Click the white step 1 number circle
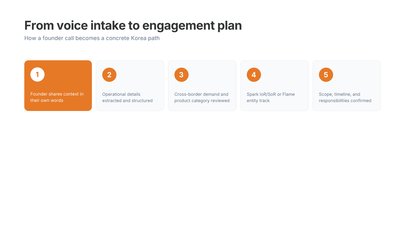 click(x=37, y=74)
